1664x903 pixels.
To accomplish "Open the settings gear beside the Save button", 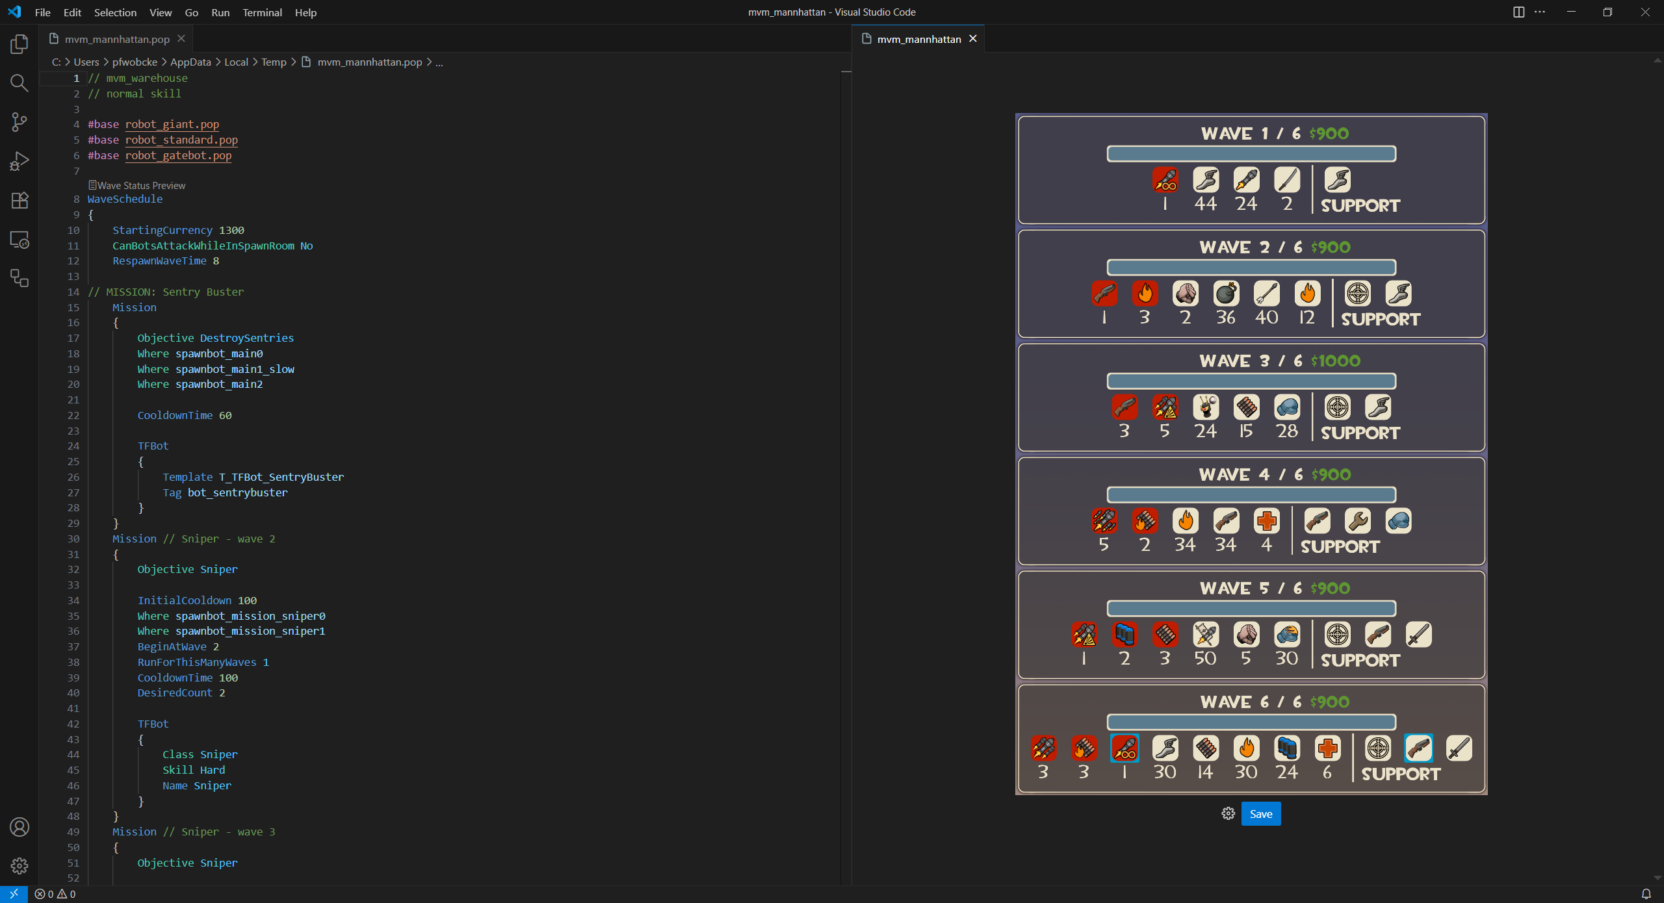I will (1227, 813).
